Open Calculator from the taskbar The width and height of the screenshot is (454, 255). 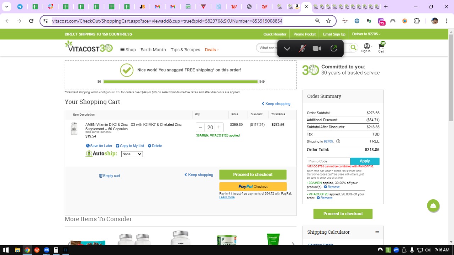click(x=56, y=250)
